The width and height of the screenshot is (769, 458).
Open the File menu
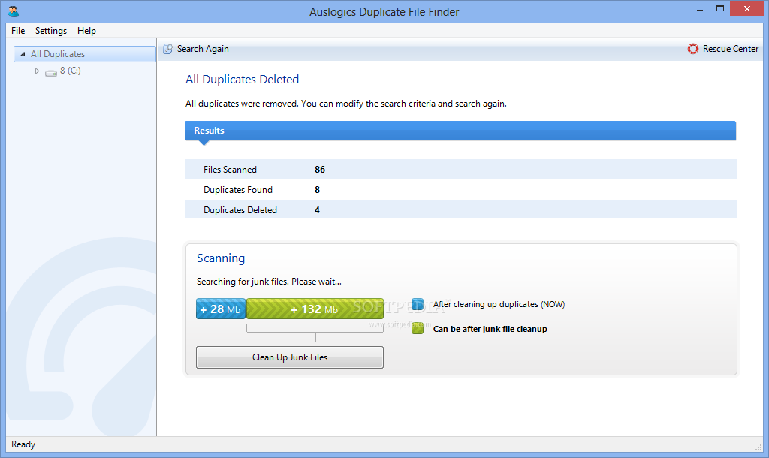pyautogui.click(x=18, y=30)
